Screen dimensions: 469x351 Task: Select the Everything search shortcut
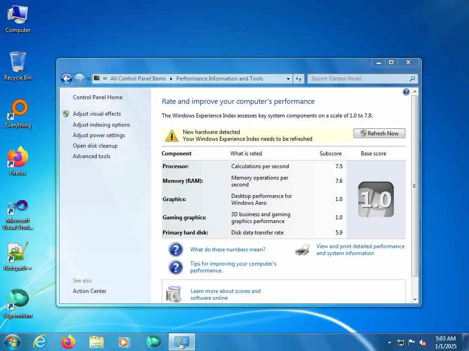tap(18, 114)
